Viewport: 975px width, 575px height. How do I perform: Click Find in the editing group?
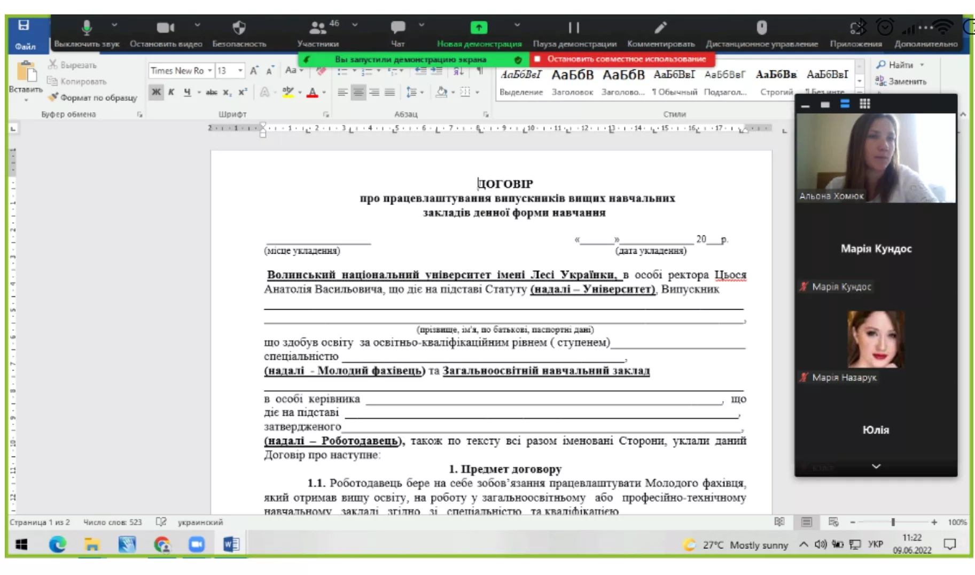[900, 65]
